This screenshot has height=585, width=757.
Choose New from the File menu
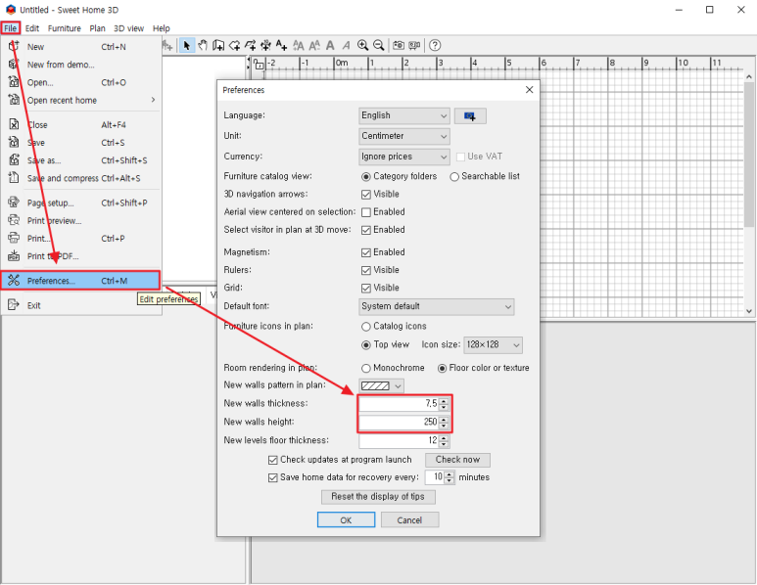click(81, 47)
